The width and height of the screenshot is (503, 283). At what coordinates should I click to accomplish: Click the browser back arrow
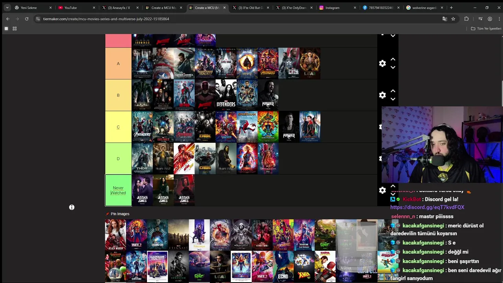(7, 19)
